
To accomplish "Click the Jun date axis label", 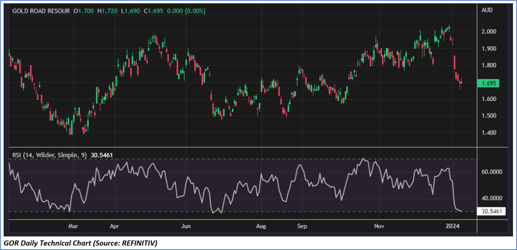I will click(x=186, y=226).
